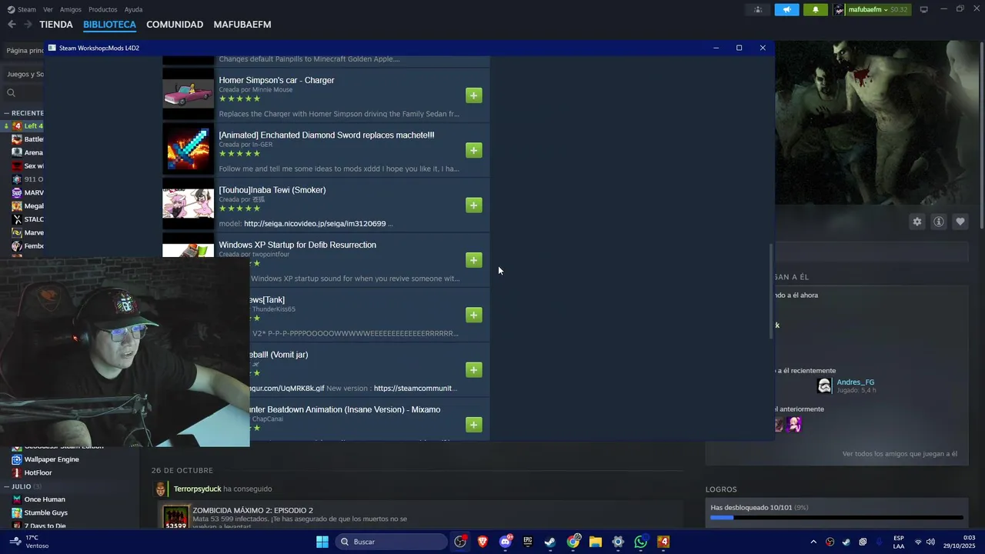Open Epic Games Launcher from taskbar
Viewport: 985px width, 554px height.
pos(528,542)
